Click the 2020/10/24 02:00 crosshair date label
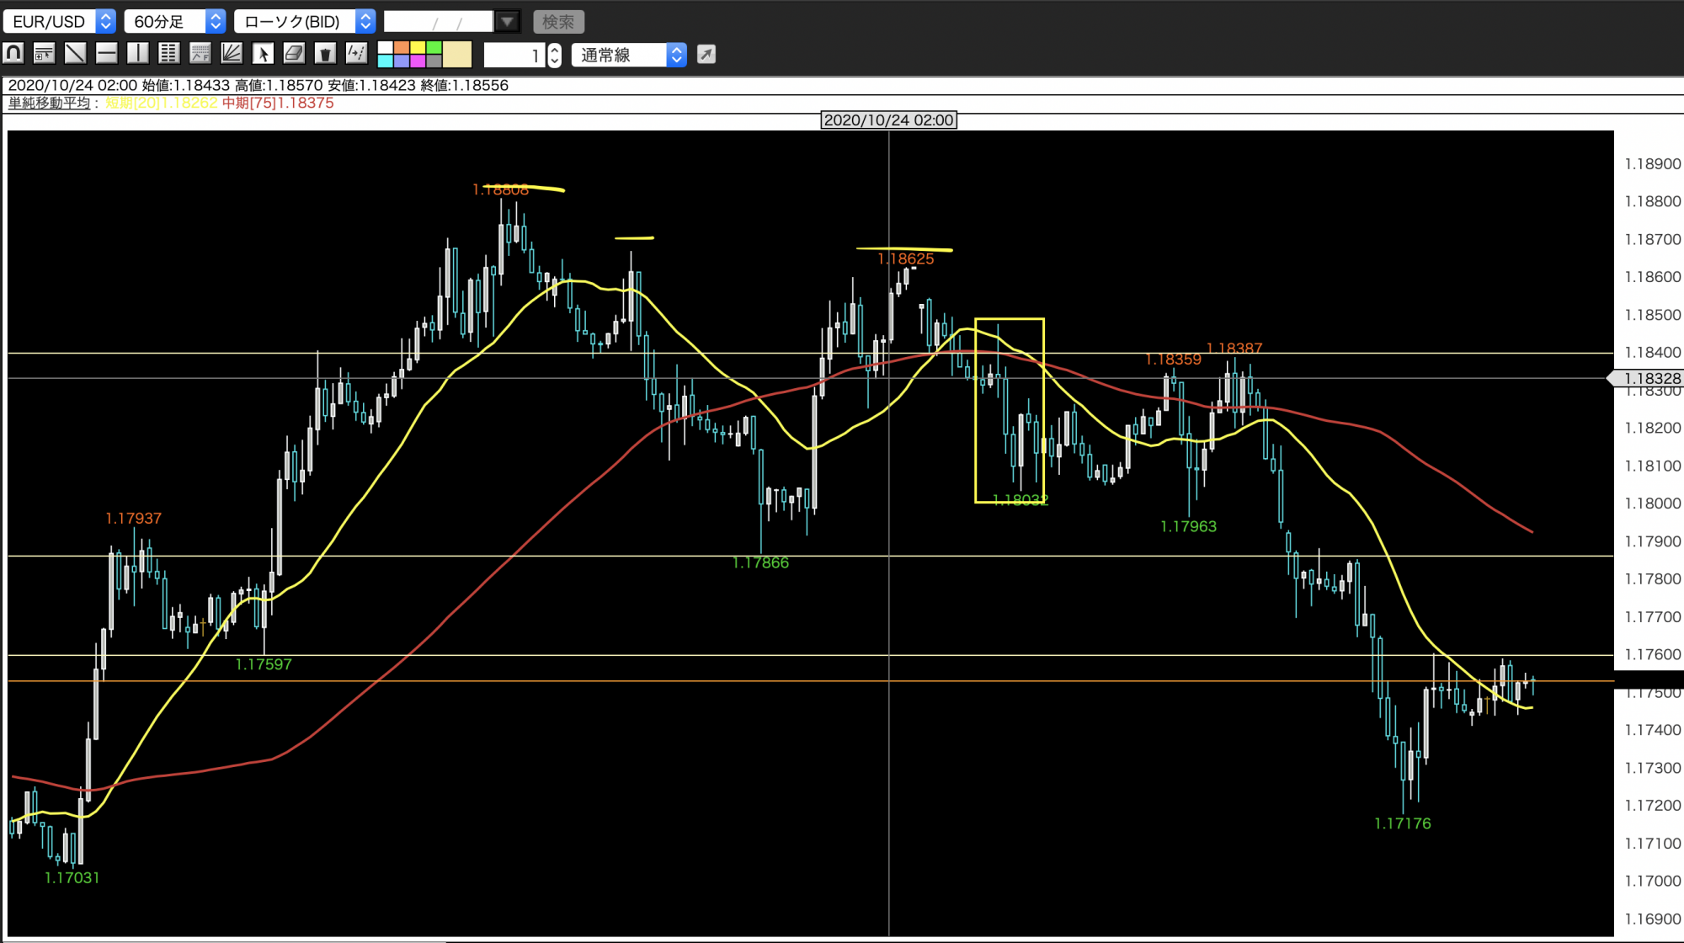The image size is (1684, 943). click(888, 120)
